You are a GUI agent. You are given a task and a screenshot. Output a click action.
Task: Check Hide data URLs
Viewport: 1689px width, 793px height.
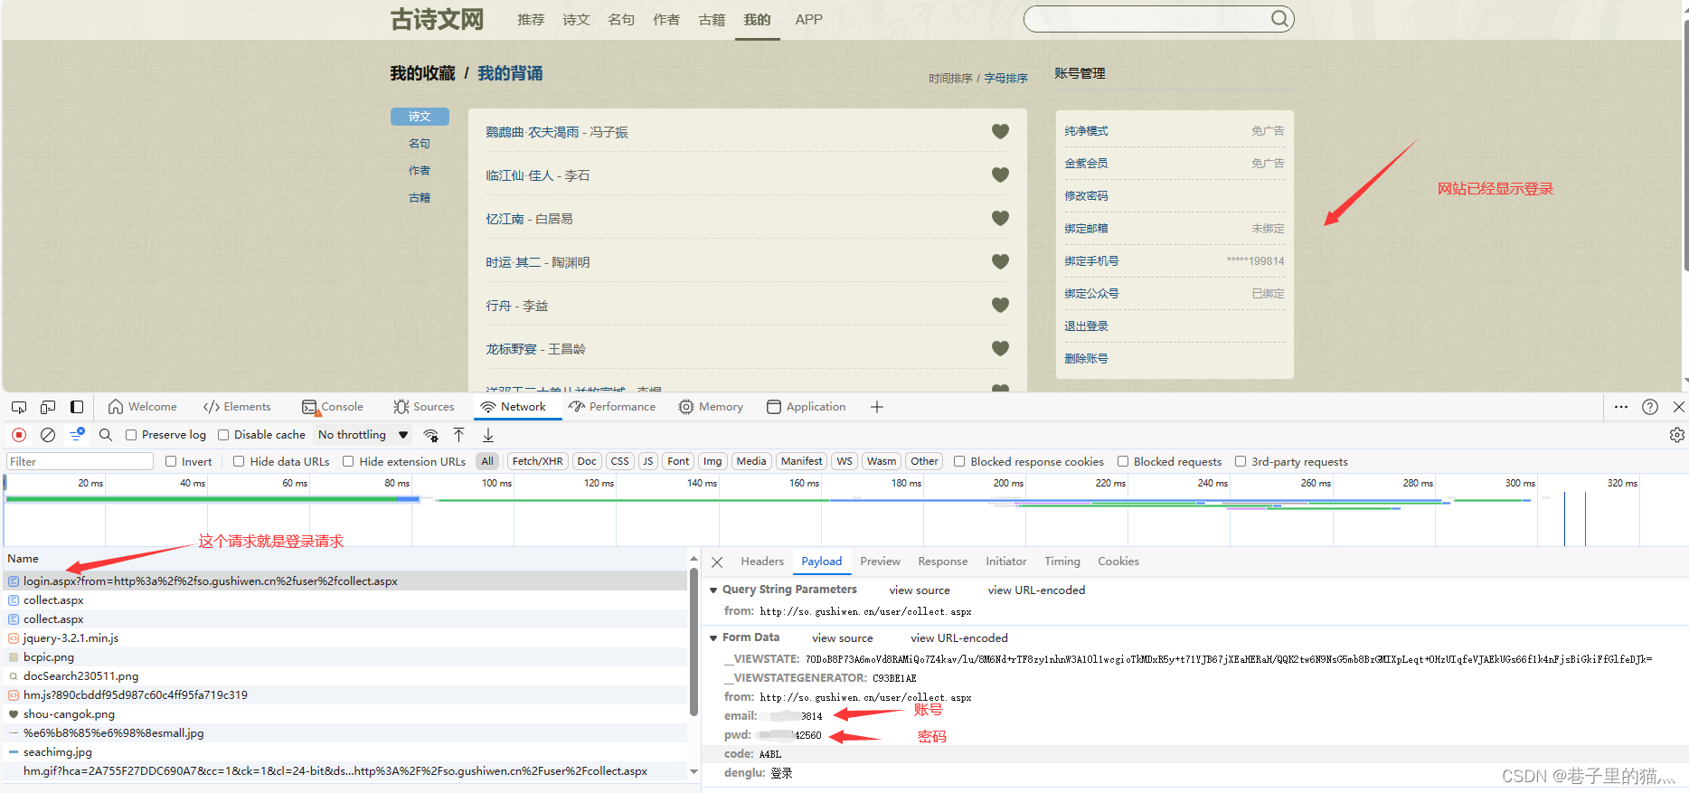pos(239,461)
